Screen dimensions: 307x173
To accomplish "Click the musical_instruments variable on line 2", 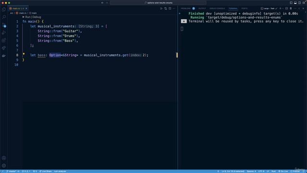I will coord(56,26).
